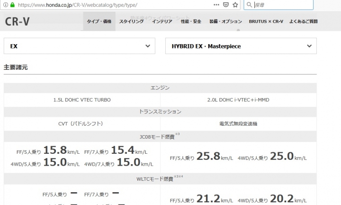
Task: Click the FF/5人乗り 15.8 km/L value
Action: 48,150
